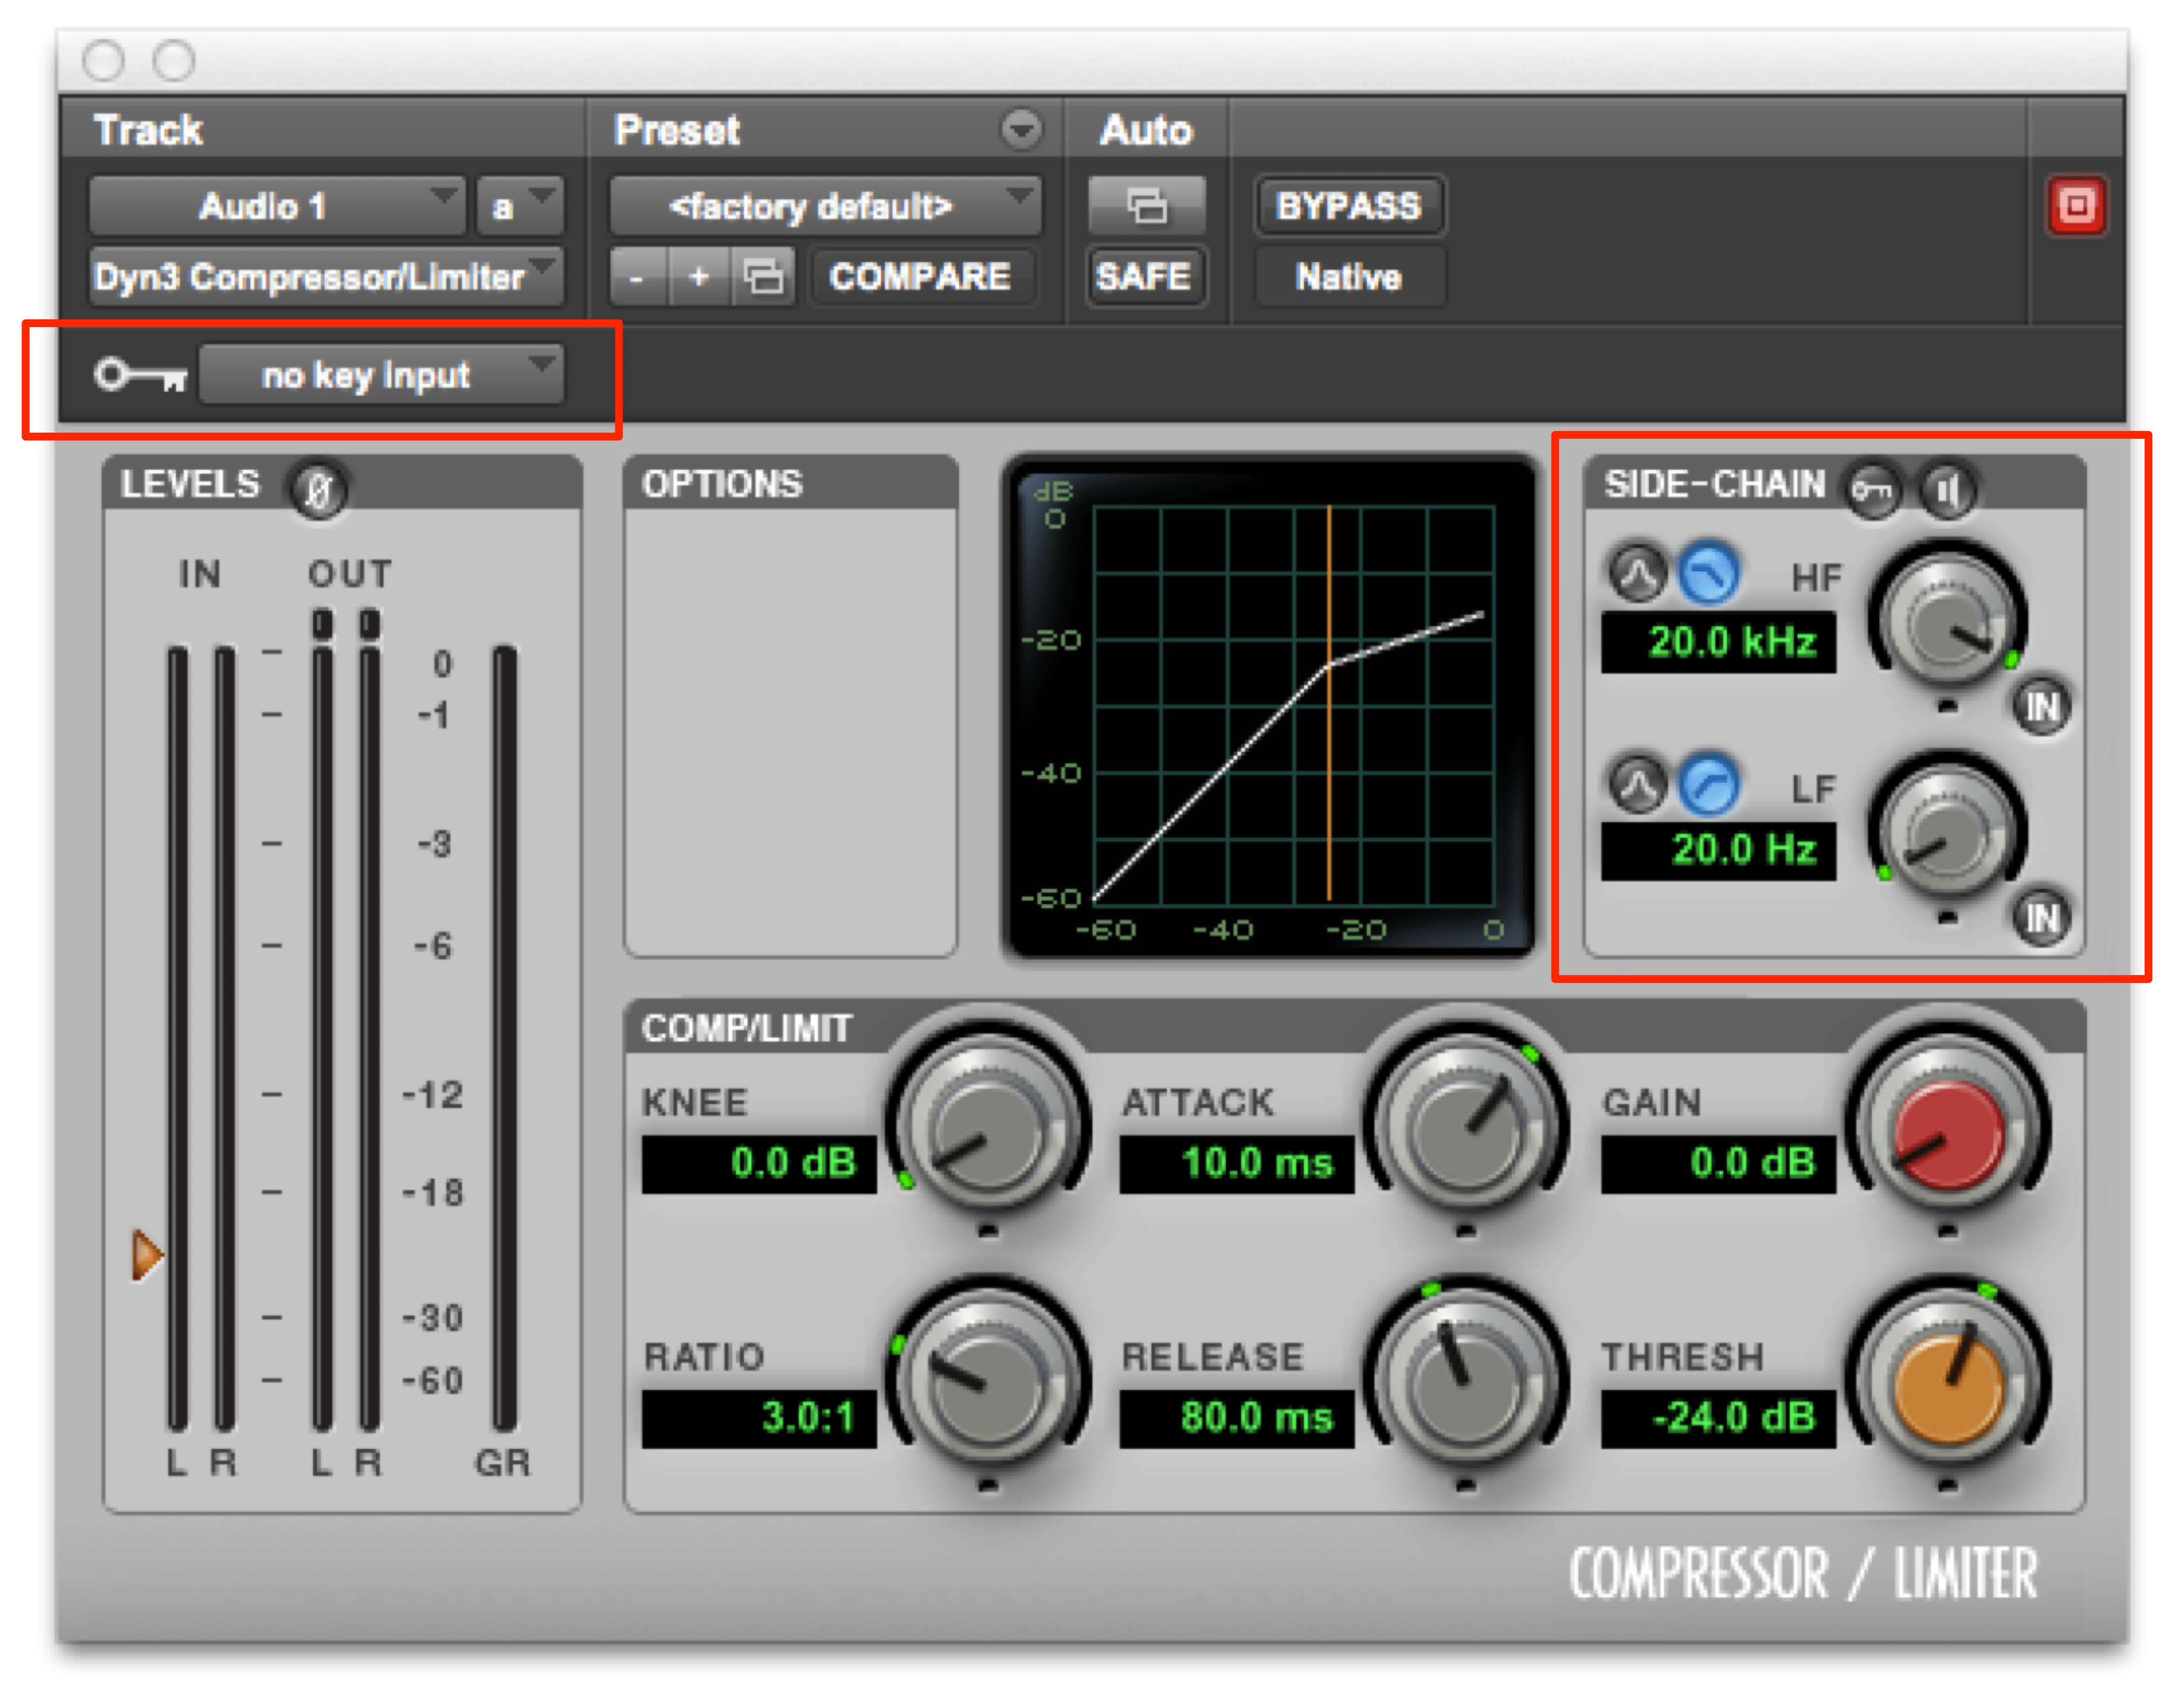The width and height of the screenshot is (2177, 1708).
Task: Click the key input key icon
Action: click(x=140, y=375)
